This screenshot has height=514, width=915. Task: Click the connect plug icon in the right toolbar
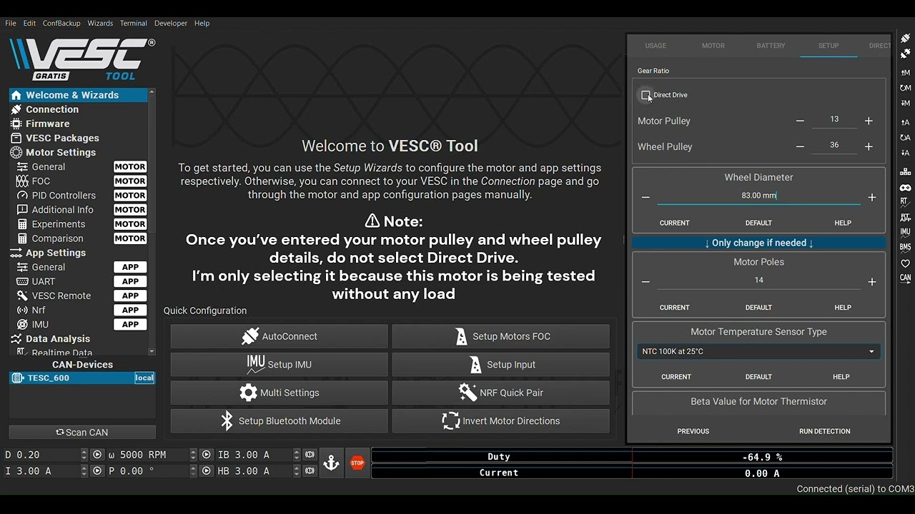coord(905,39)
